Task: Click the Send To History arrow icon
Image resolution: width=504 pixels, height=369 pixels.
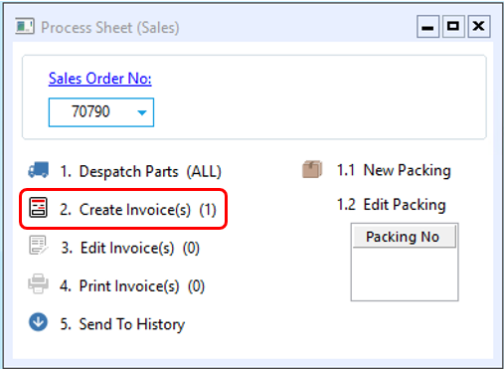Action: [x=38, y=322]
